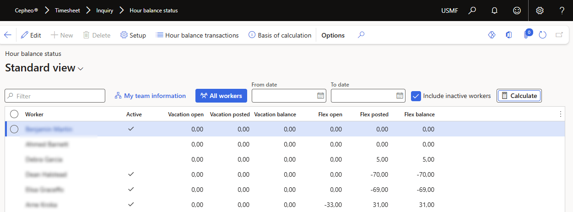Uncheck Include inactive workers checkbox
Screen dimensions: 573x212
[416, 96]
